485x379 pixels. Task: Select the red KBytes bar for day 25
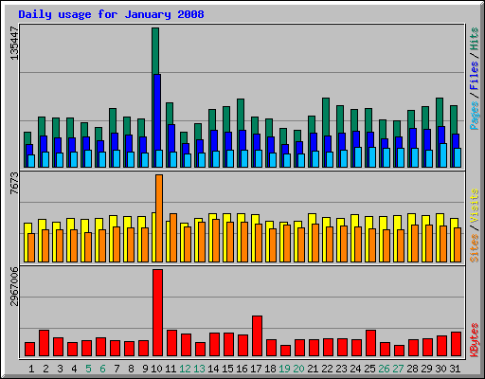(370, 343)
